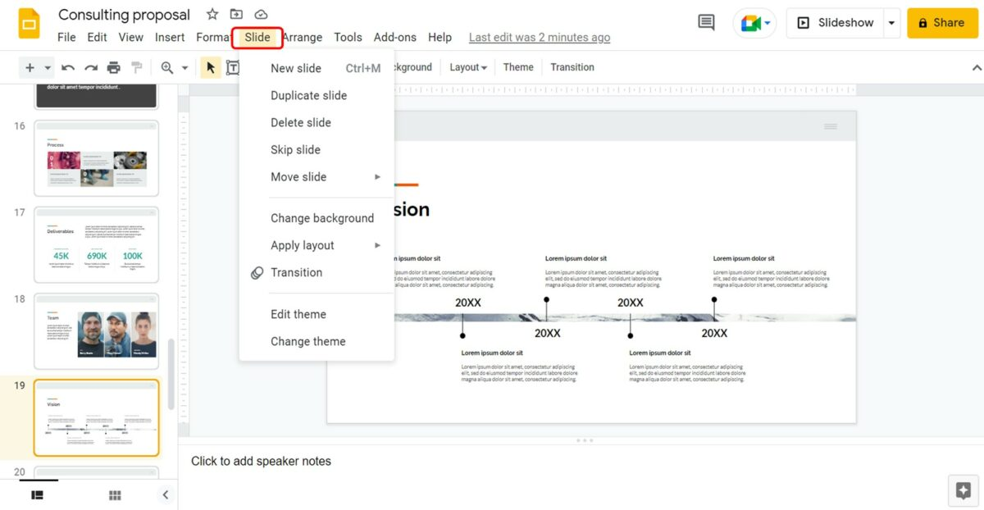Open the Layout dropdown in toolbar

tap(467, 67)
